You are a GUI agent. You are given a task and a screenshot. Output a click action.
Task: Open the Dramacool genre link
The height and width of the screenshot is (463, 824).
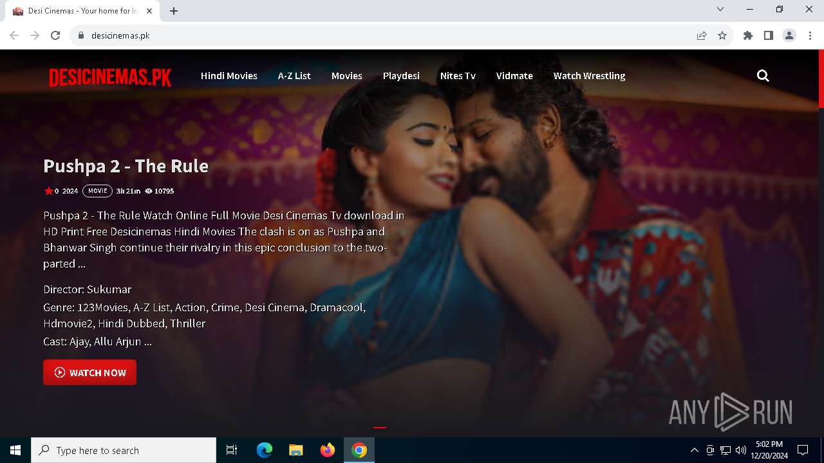337,307
